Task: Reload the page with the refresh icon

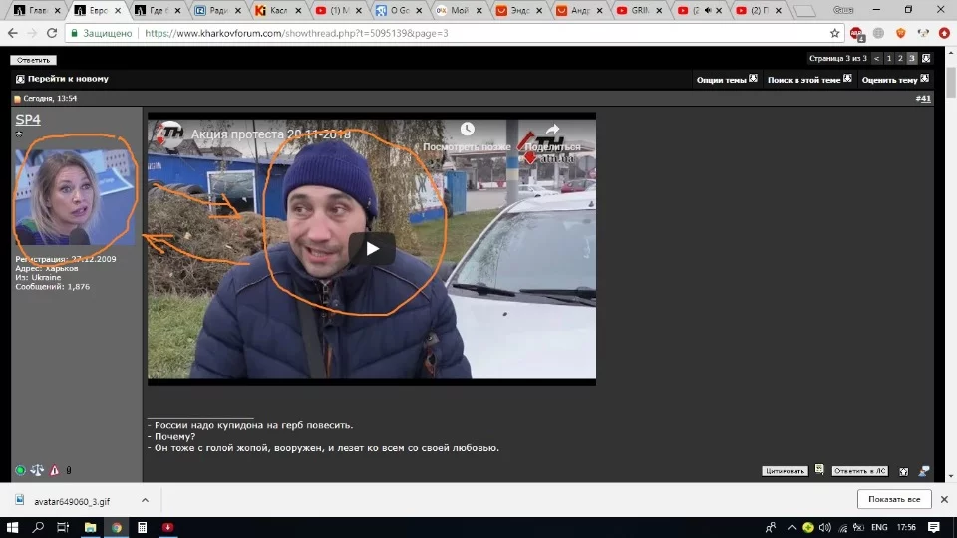Action: [x=52, y=33]
